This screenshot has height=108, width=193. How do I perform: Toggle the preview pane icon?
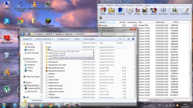[128, 39]
